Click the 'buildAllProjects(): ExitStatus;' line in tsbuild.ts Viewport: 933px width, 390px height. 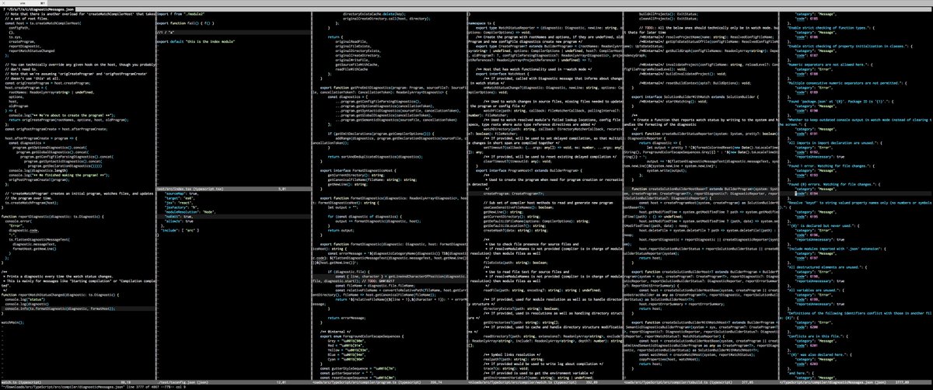[x=669, y=14]
